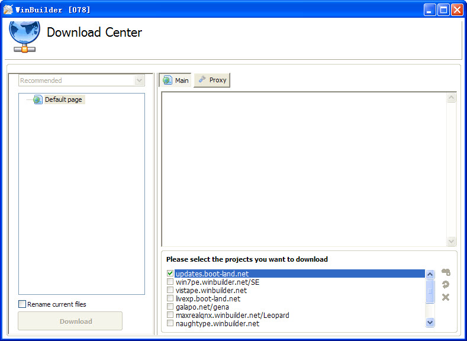Switch to the Main tab
This screenshot has width=467, height=341.
pyautogui.click(x=176, y=80)
